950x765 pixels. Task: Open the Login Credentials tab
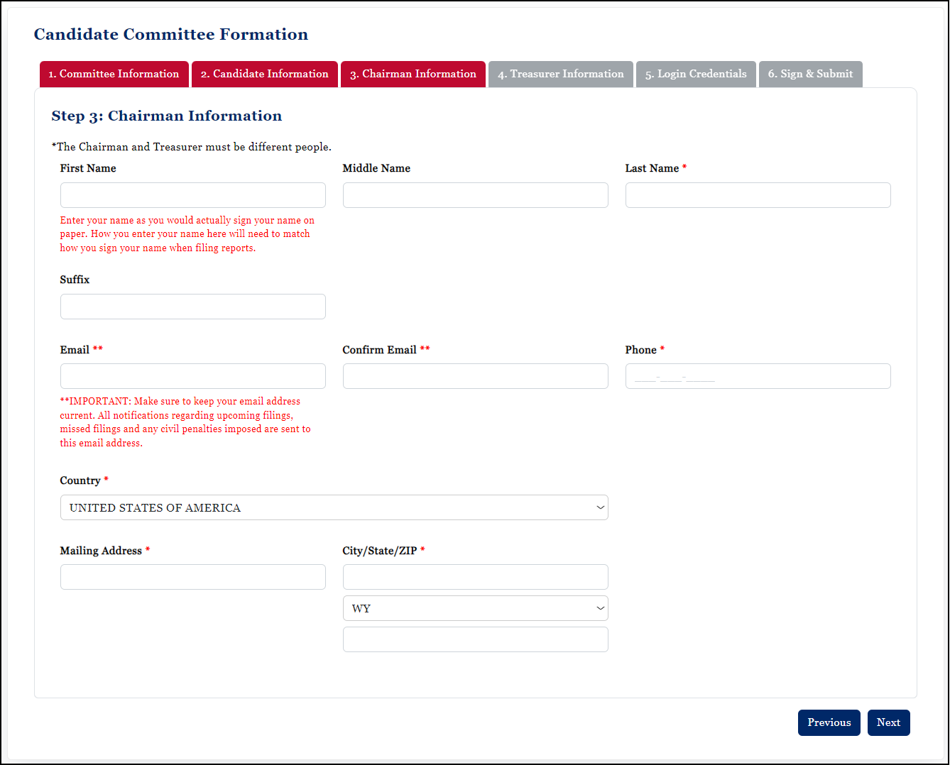(x=695, y=74)
